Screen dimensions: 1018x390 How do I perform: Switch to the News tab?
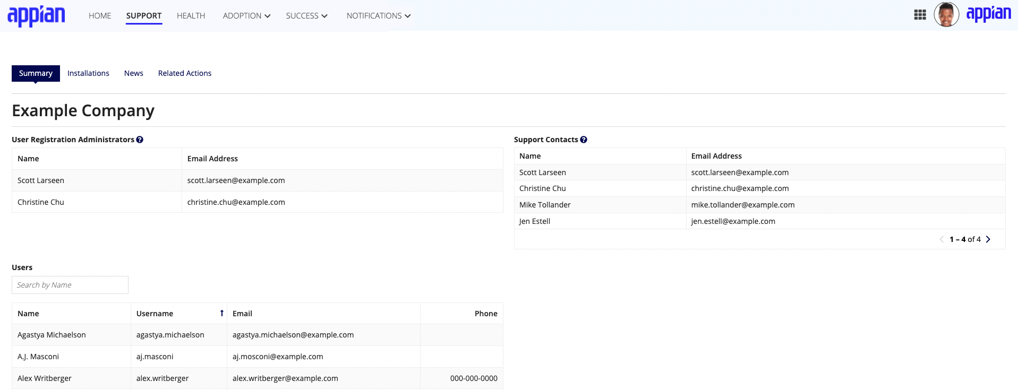click(x=134, y=73)
